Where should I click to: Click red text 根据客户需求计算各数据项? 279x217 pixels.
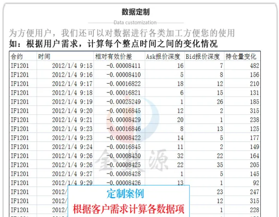(x=129, y=209)
